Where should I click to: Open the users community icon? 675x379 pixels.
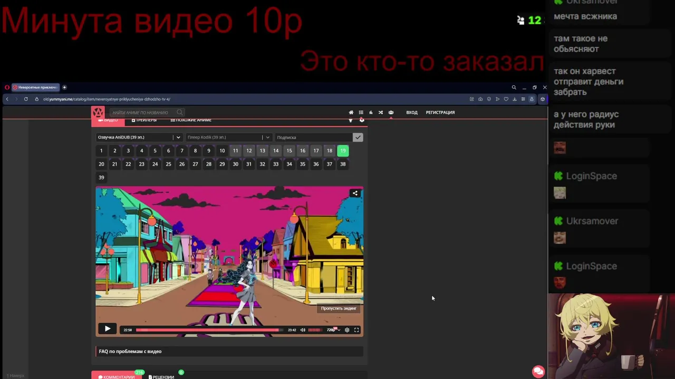[391, 112]
